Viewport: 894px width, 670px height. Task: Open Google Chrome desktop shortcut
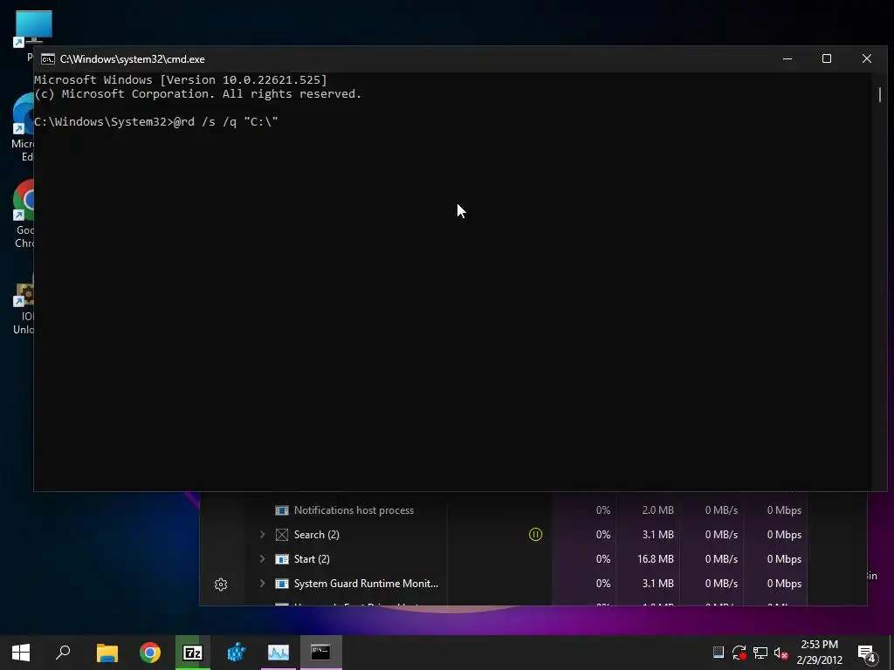(x=23, y=215)
